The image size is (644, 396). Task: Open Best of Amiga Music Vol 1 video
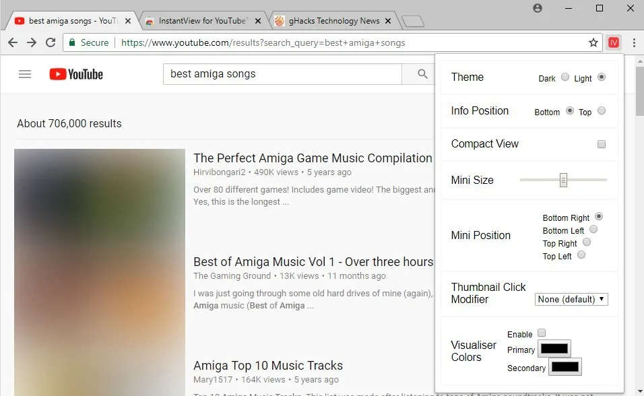pyautogui.click(x=313, y=262)
